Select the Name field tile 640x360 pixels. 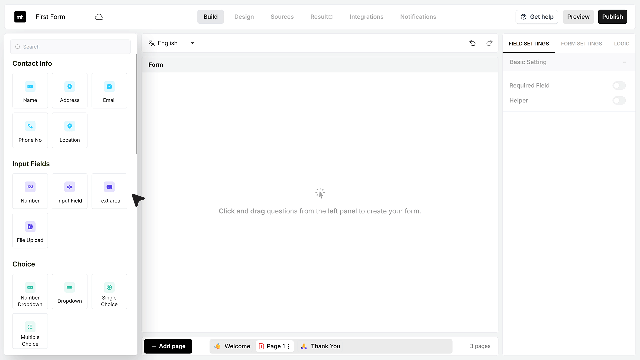point(30,91)
